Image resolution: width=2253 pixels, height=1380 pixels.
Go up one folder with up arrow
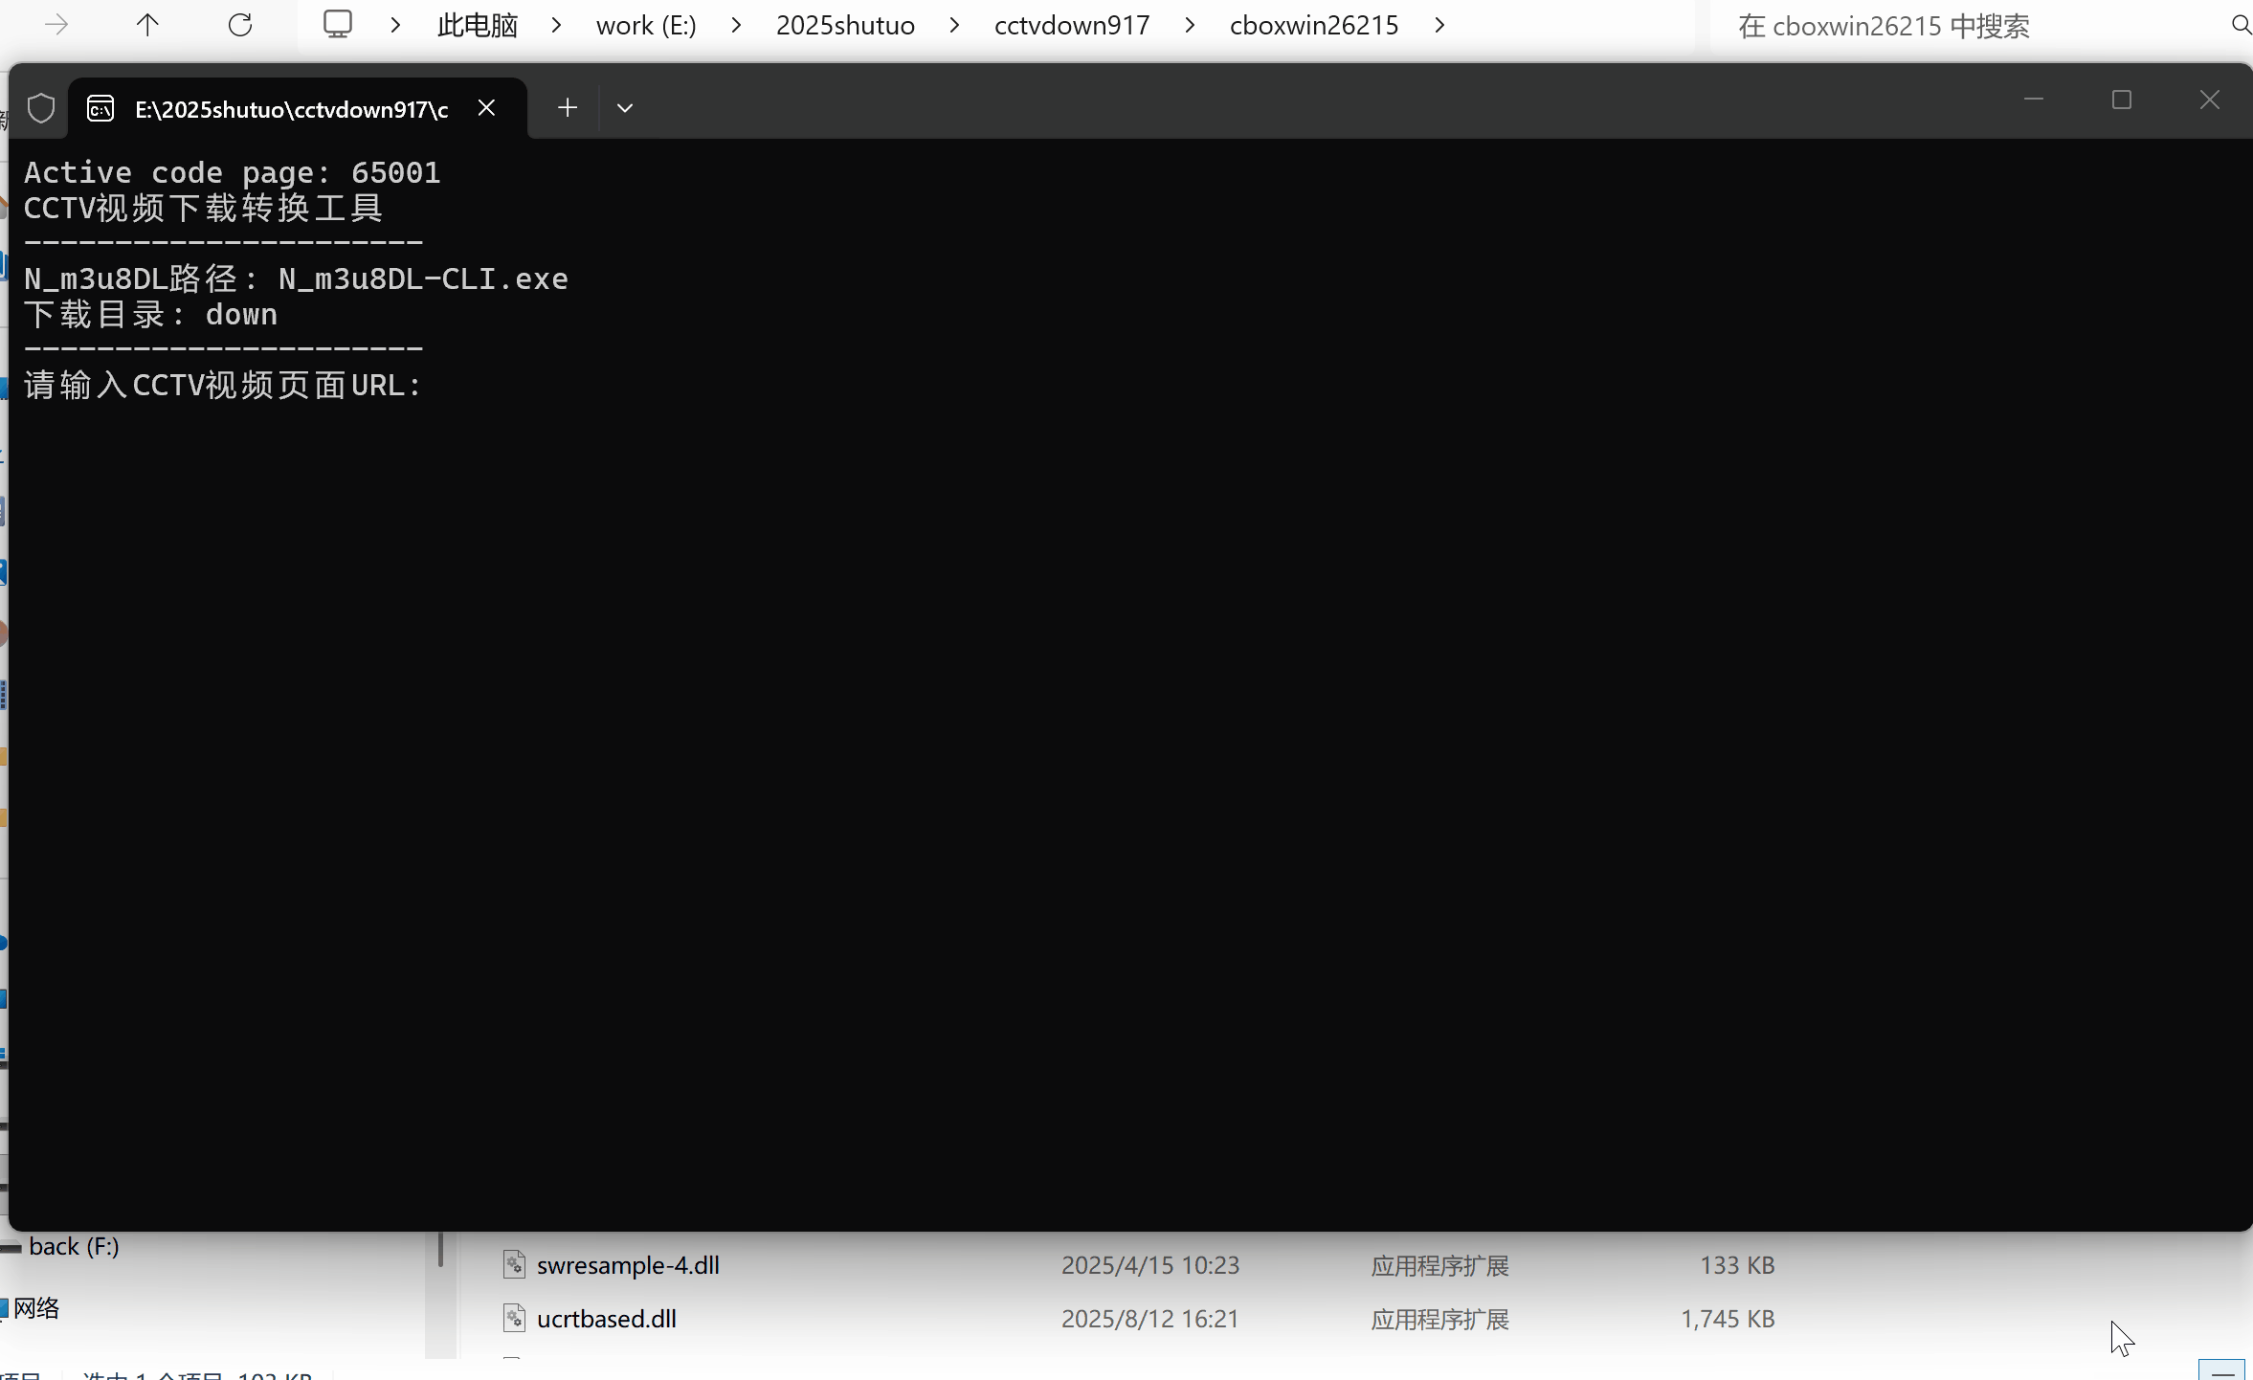coord(147,25)
